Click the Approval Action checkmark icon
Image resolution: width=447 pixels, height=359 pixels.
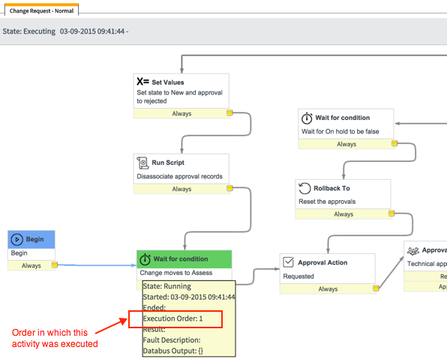[x=289, y=262]
